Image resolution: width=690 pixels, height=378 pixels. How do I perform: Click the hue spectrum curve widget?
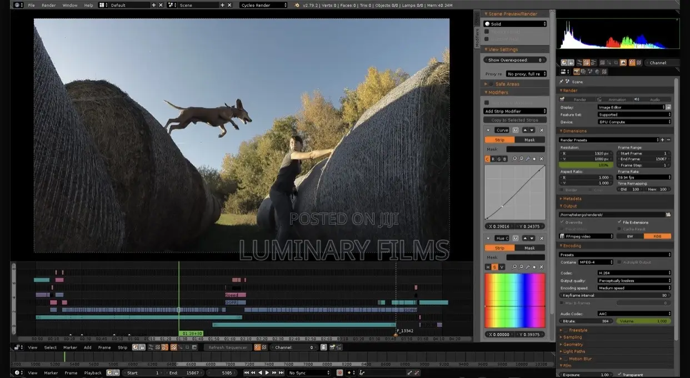(x=515, y=300)
